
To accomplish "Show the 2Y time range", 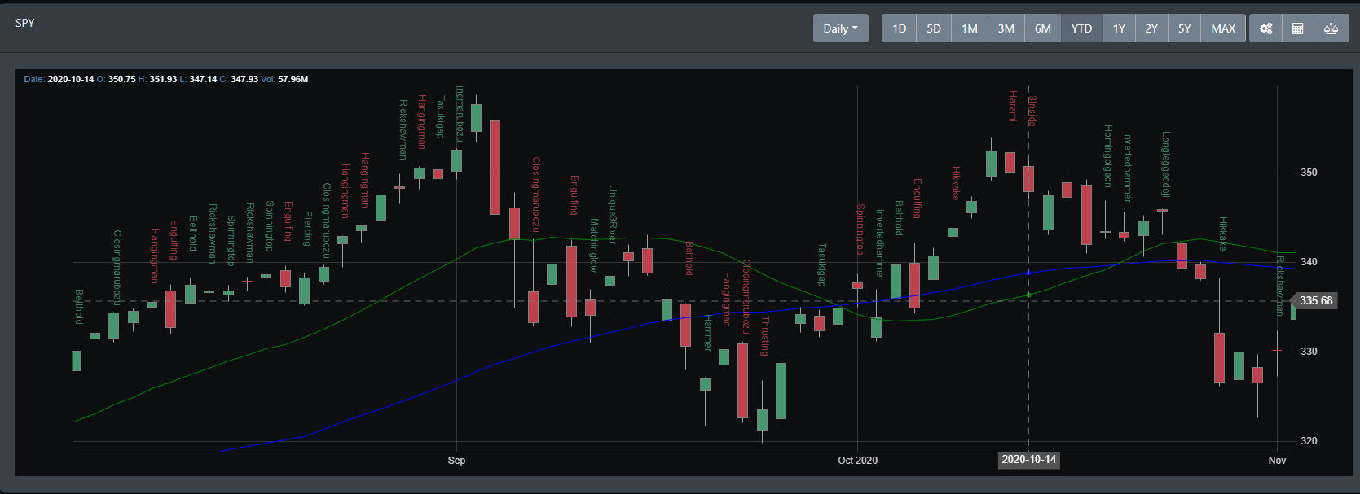I will 1151,28.
